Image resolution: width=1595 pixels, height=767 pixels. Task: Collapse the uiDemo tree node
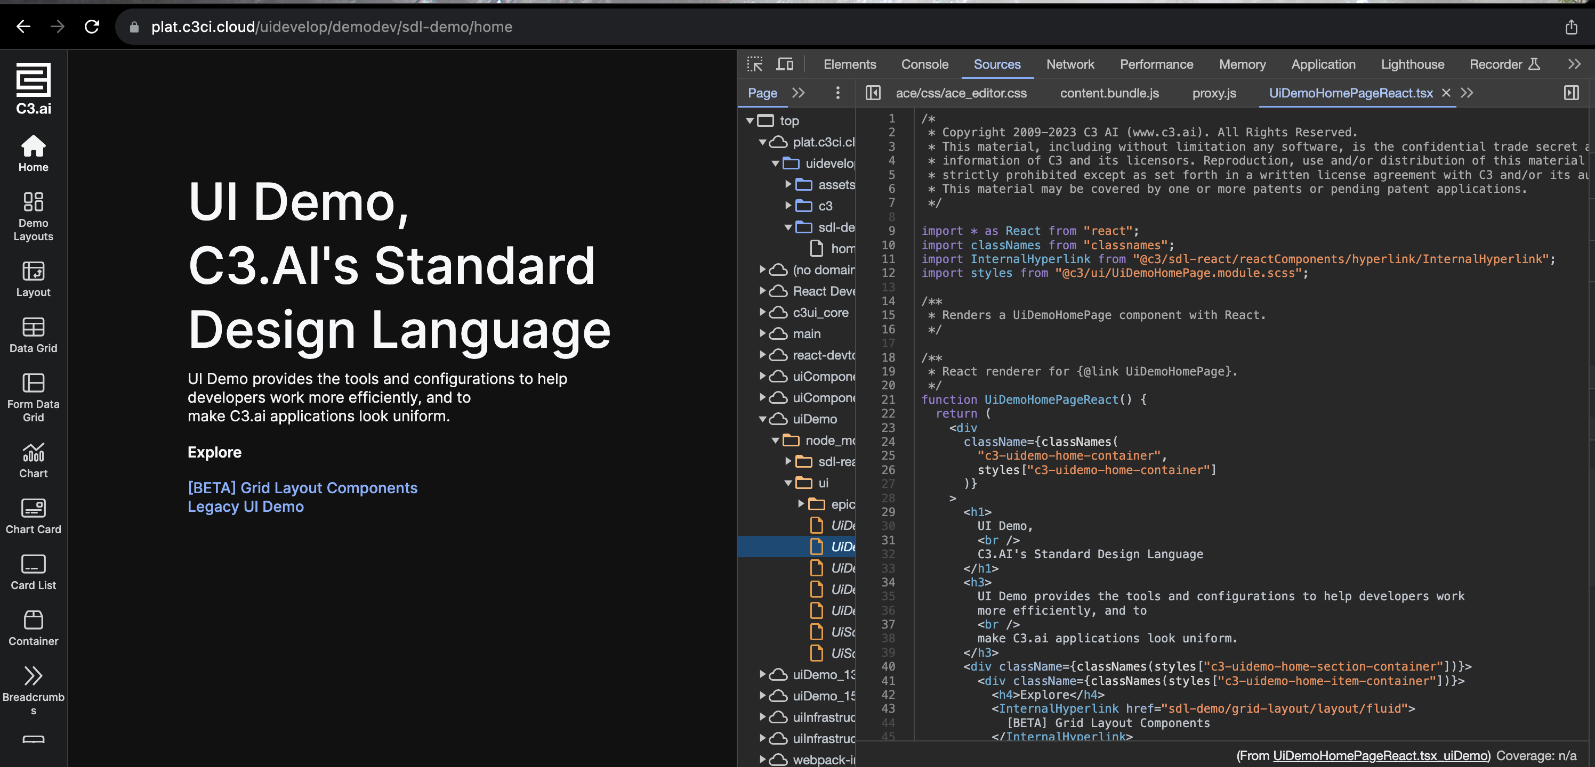point(763,419)
